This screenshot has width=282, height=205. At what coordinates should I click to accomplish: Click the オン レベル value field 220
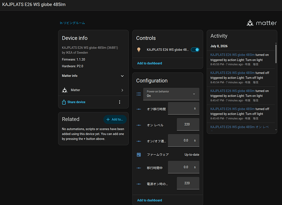pyautogui.click(x=188, y=124)
